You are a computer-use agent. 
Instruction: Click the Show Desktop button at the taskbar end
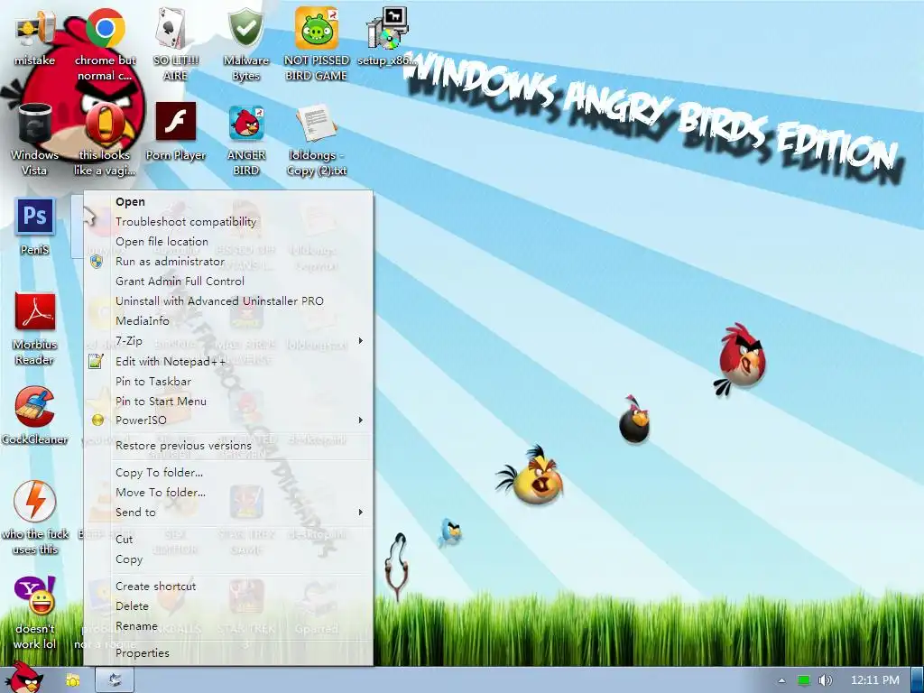click(918, 680)
